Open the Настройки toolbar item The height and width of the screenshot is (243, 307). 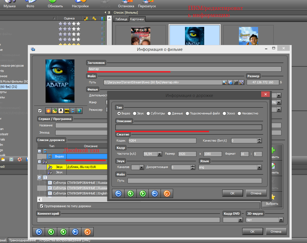(80, 4)
